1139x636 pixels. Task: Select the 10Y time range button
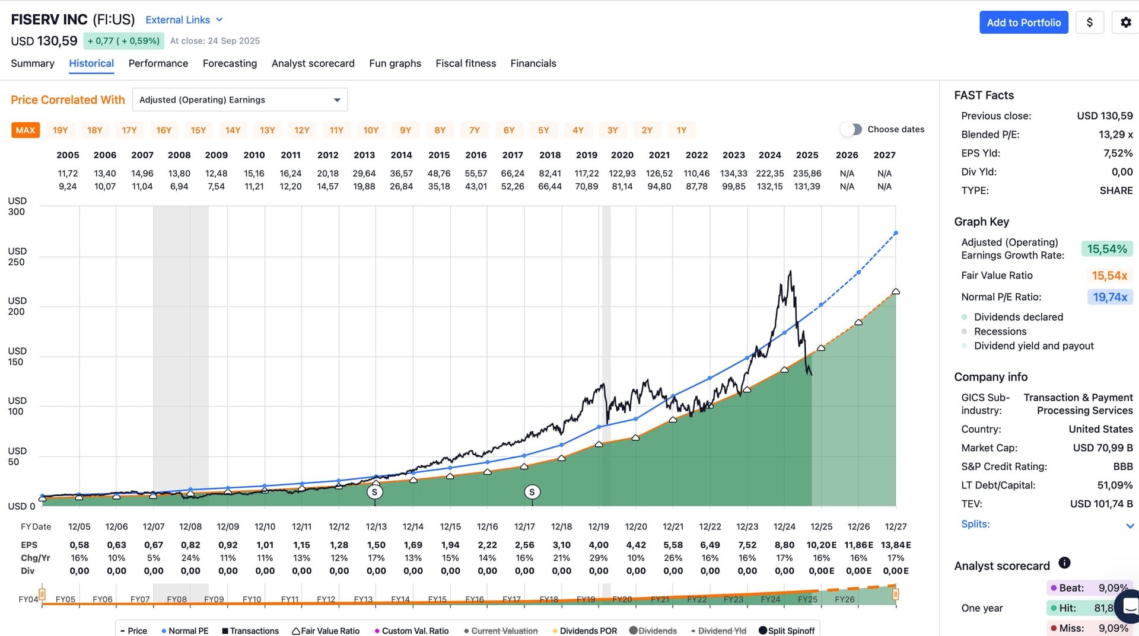[371, 130]
